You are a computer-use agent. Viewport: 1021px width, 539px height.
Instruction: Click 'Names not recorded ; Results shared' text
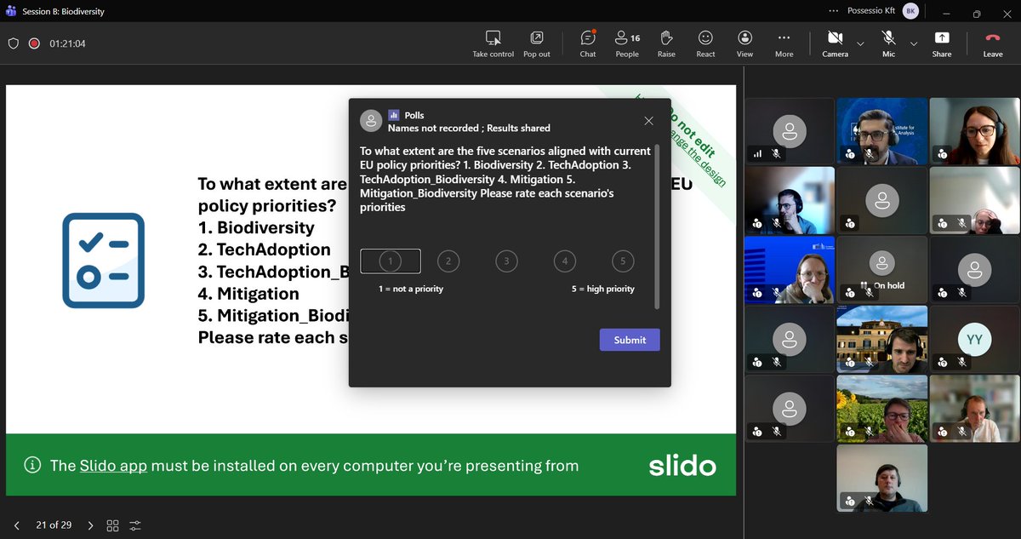pyautogui.click(x=469, y=128)
